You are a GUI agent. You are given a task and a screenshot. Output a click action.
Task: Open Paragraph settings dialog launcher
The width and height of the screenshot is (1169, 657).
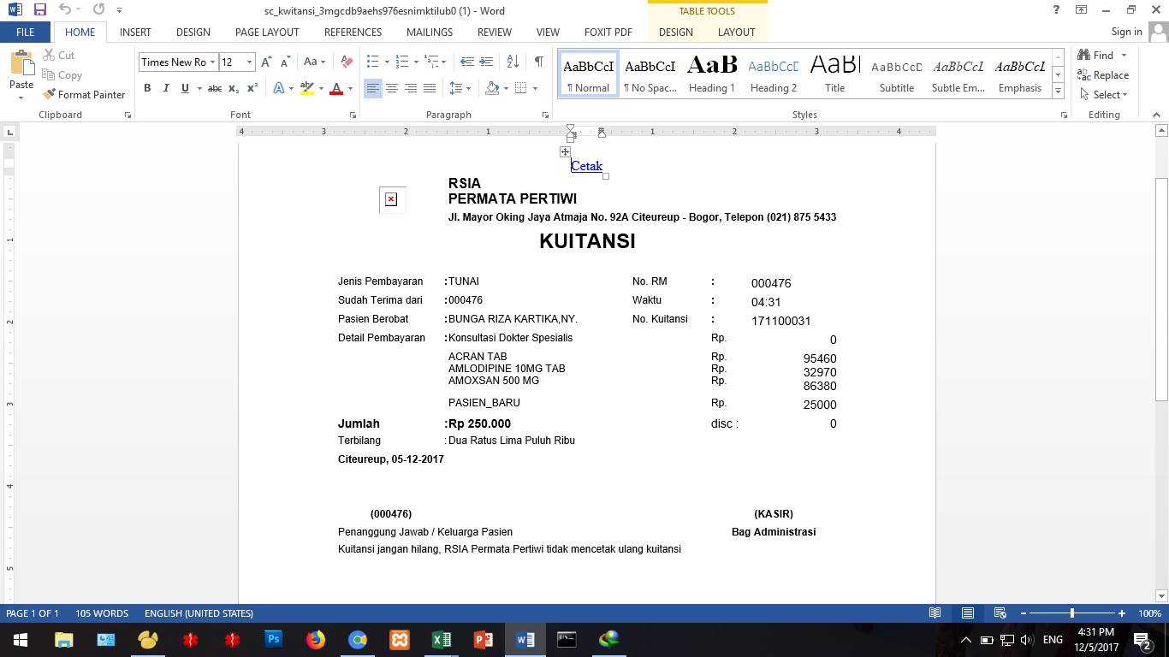pos(545,115)
